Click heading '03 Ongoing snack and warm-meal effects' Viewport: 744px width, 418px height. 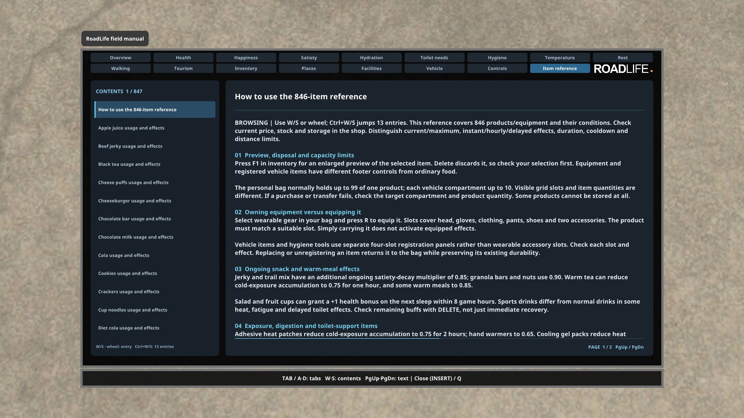tap(297, 269)
